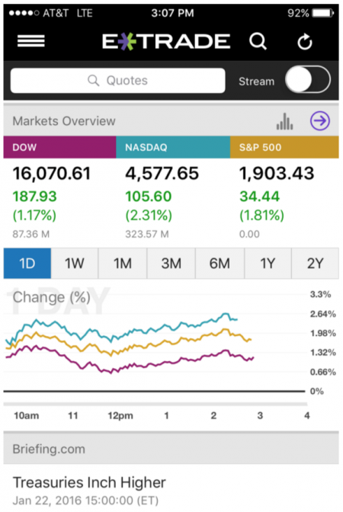
Task: Tap the S&P value 1,903.43
Action: tap(277, 174)
